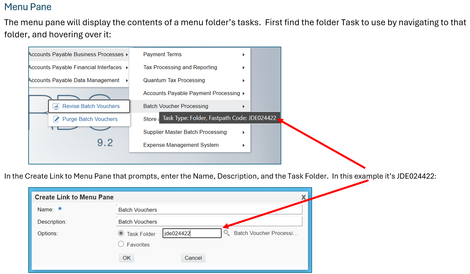The width and height of the screenshot is (470, 274).
Task: Open Accounts Payable Payment Processing submenu
Action: pos(192,93)
